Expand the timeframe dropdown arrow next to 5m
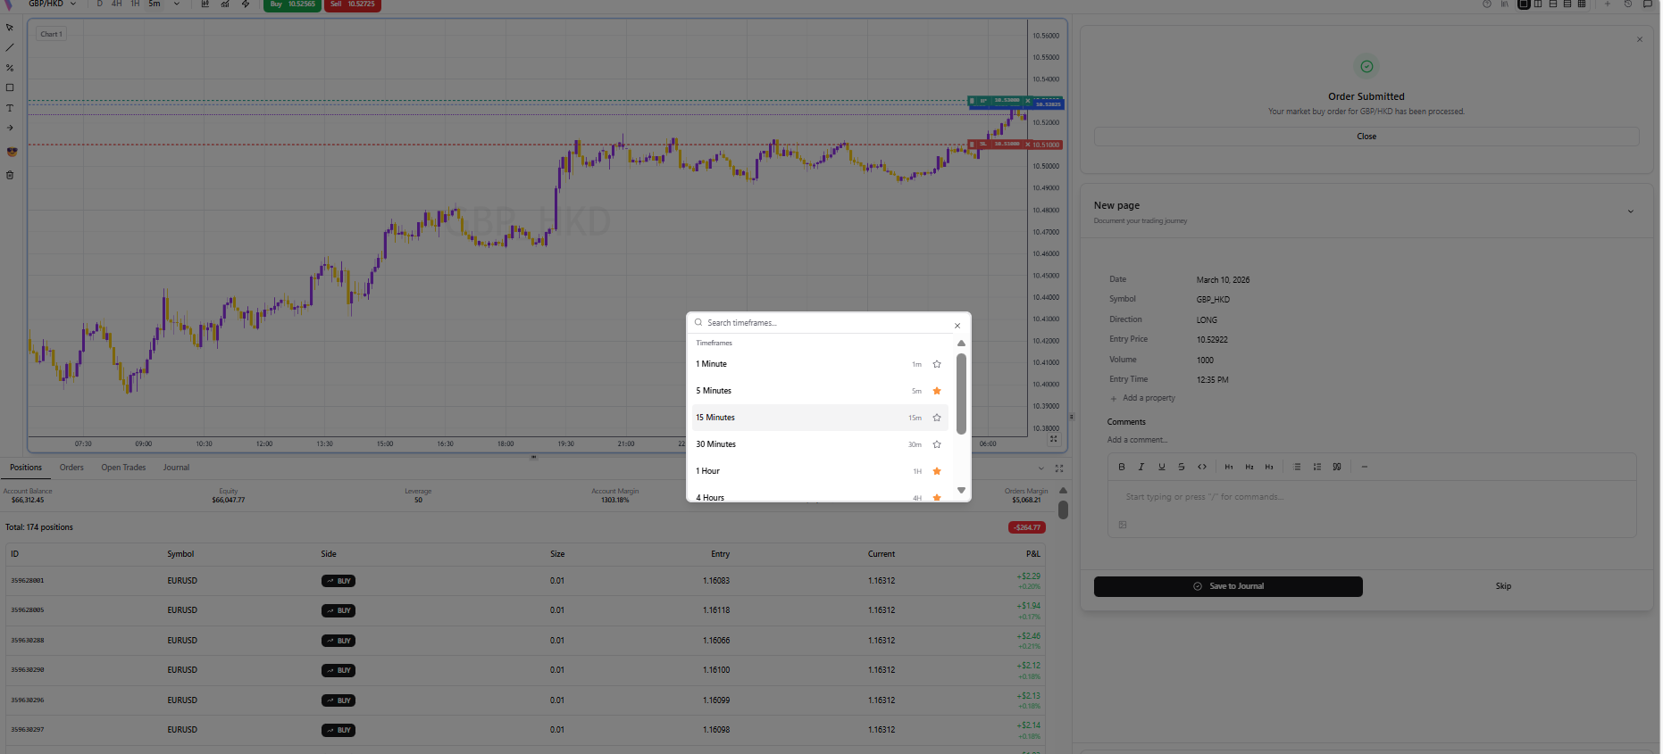Viewport: 1663px width, 754px height. [177, 4]
